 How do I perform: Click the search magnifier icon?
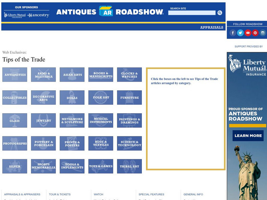tap(220, 13)
